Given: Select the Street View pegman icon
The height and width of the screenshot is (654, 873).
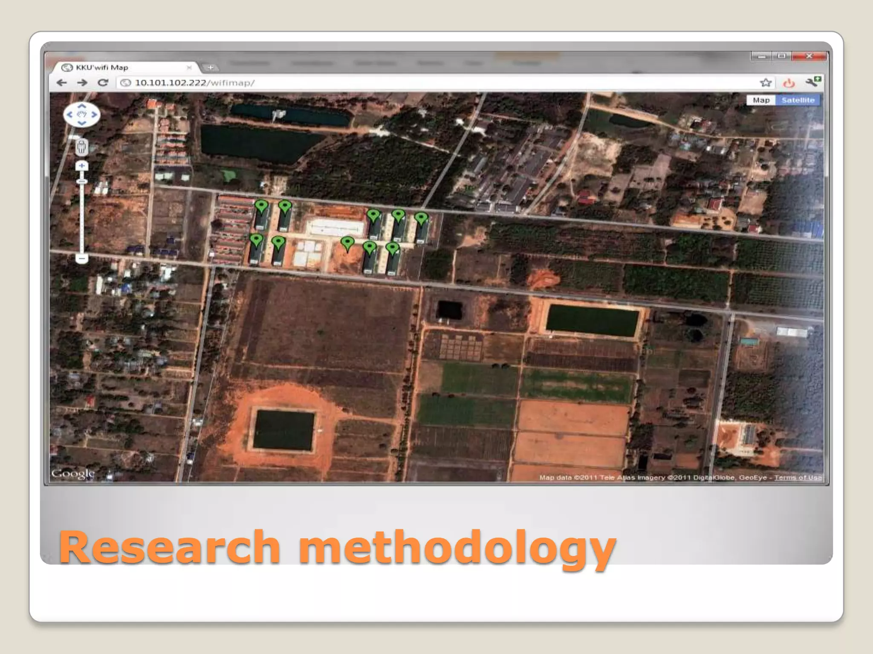Looking at the screenshot, I should point(81,147).
